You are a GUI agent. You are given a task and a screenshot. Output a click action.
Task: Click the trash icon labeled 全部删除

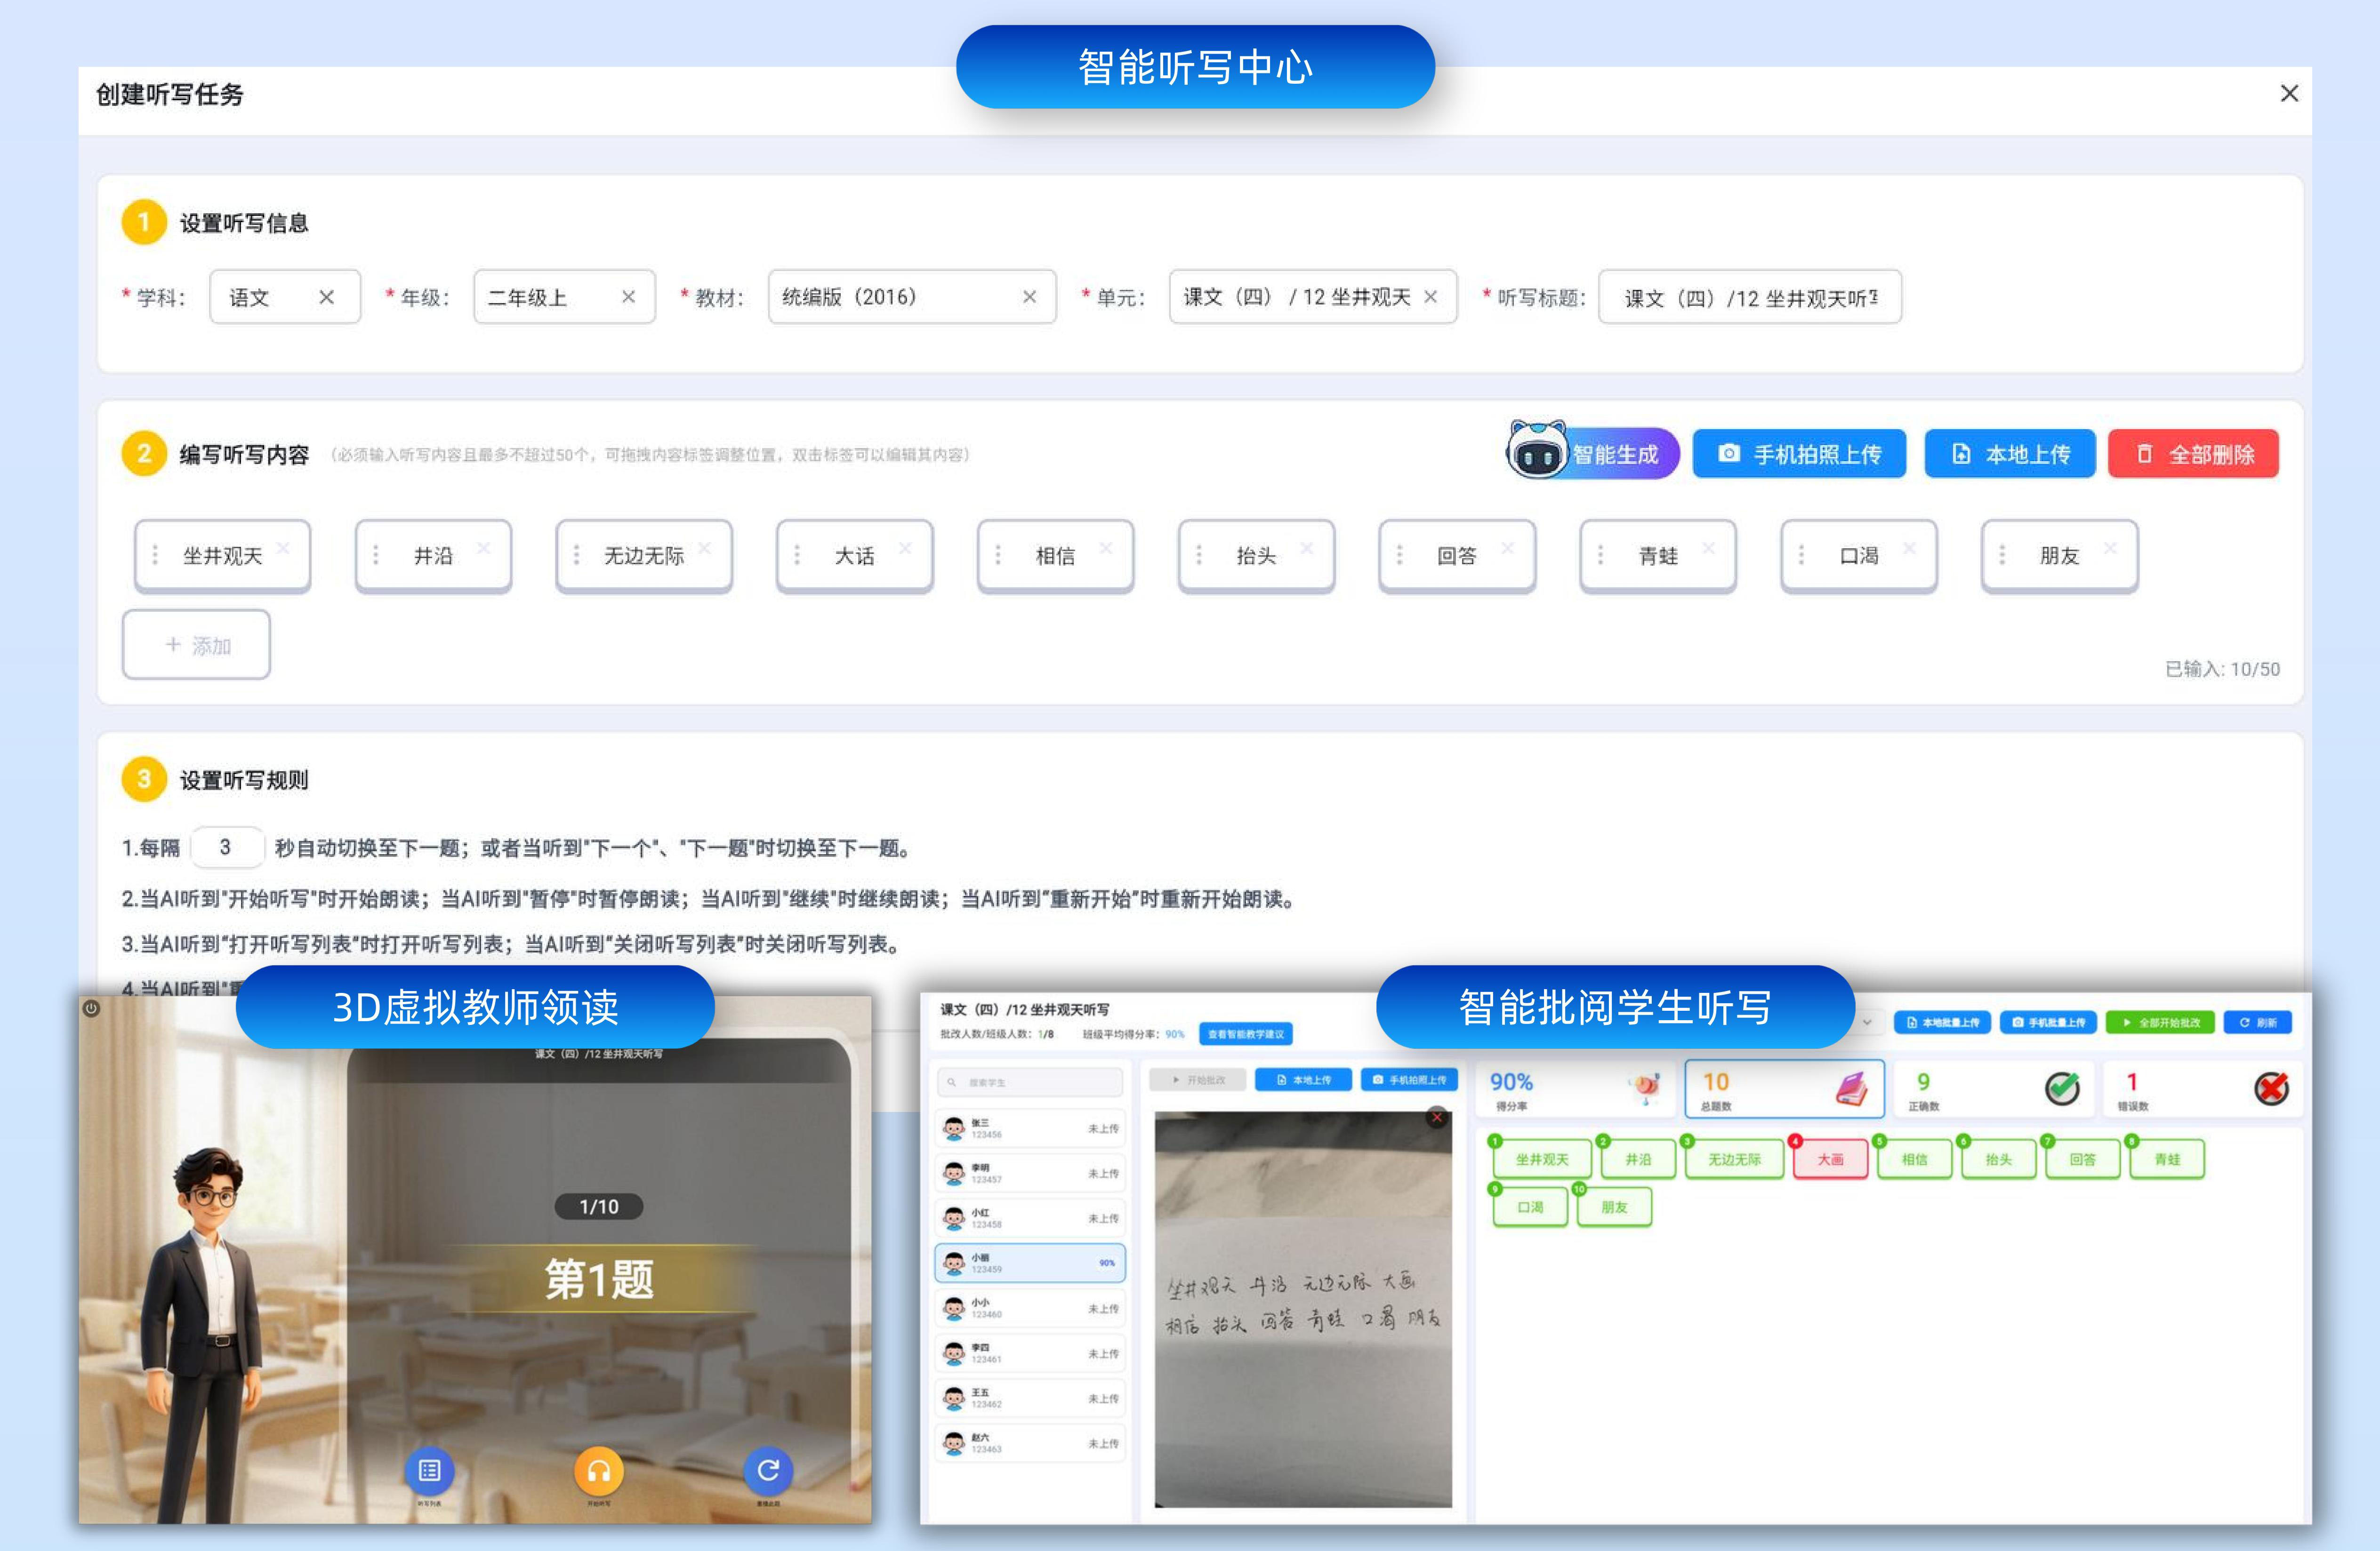tap(2143, 454)
